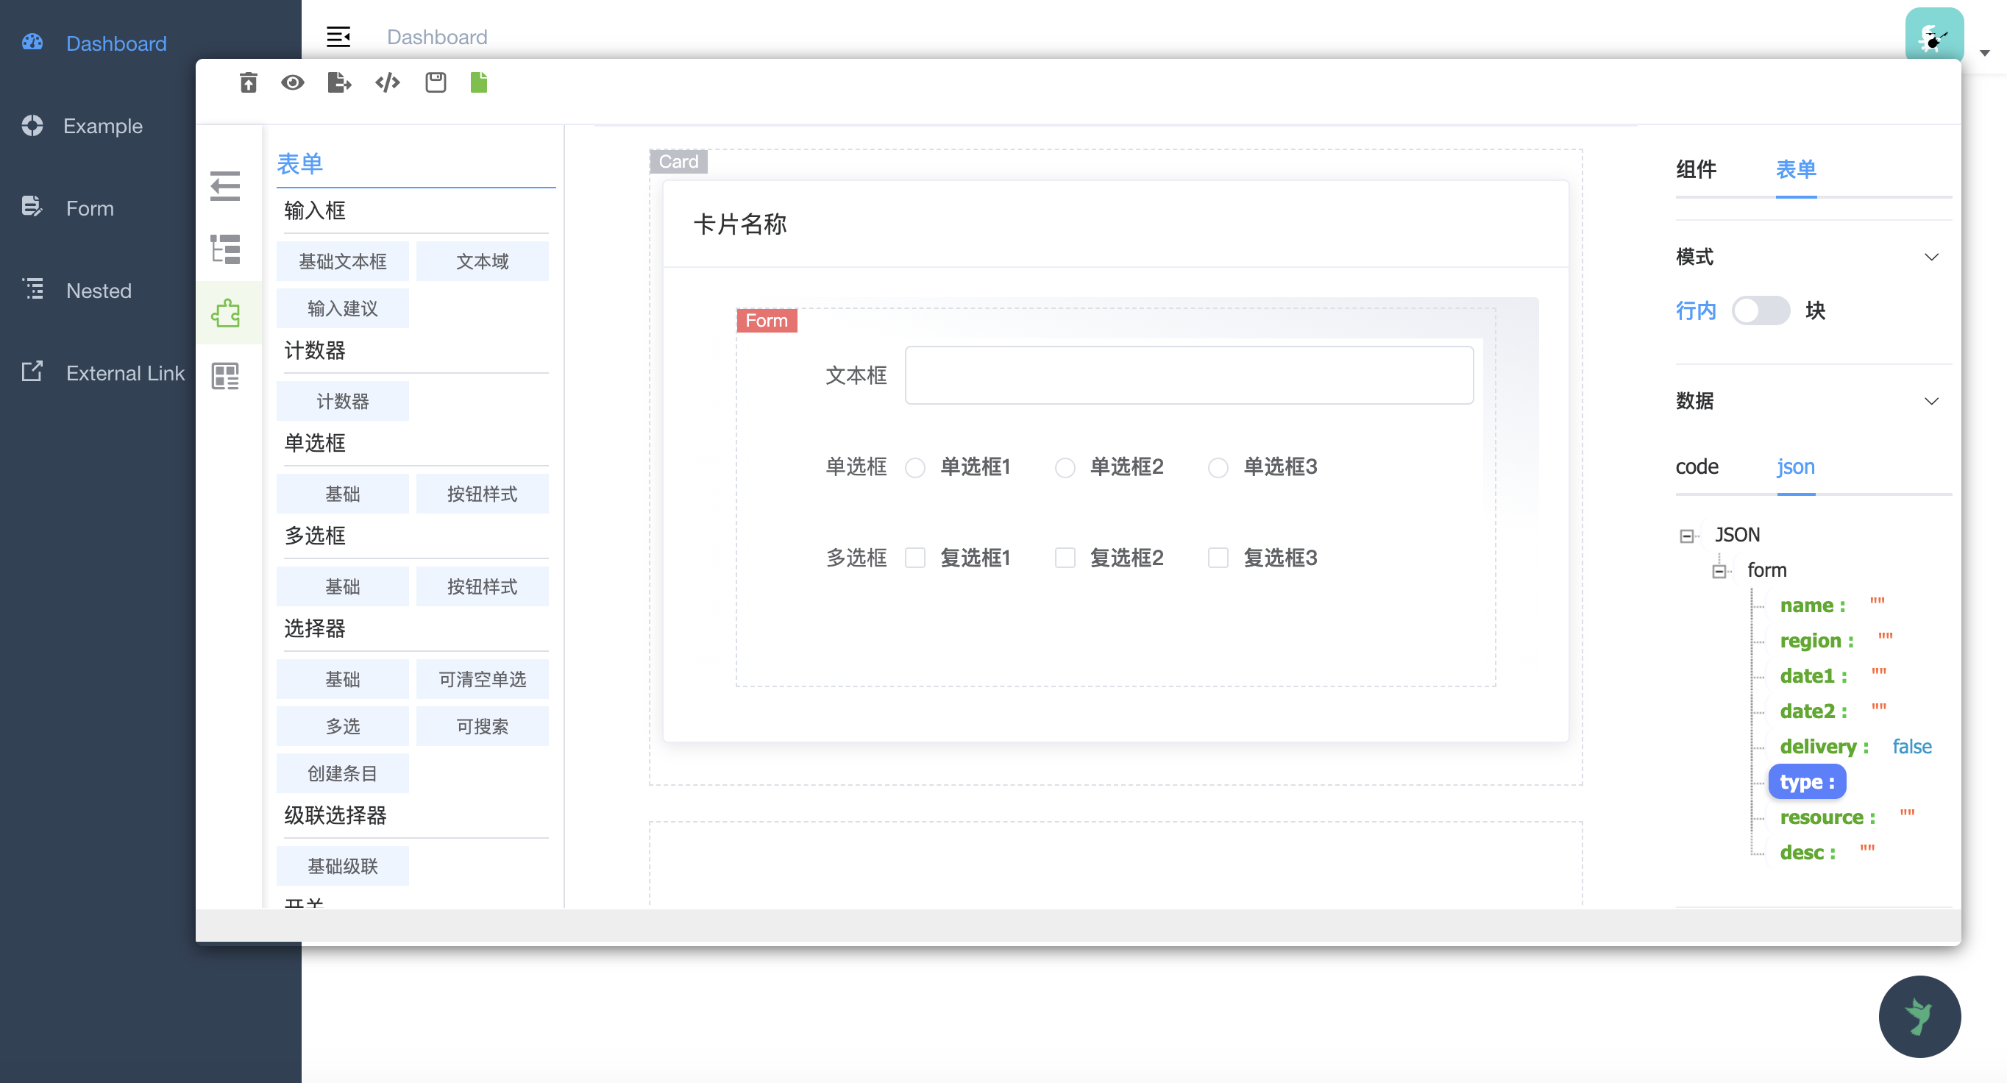Screen dimensions: 2007x1083
Task: View generated code via the </> icon
Action: 387,82
